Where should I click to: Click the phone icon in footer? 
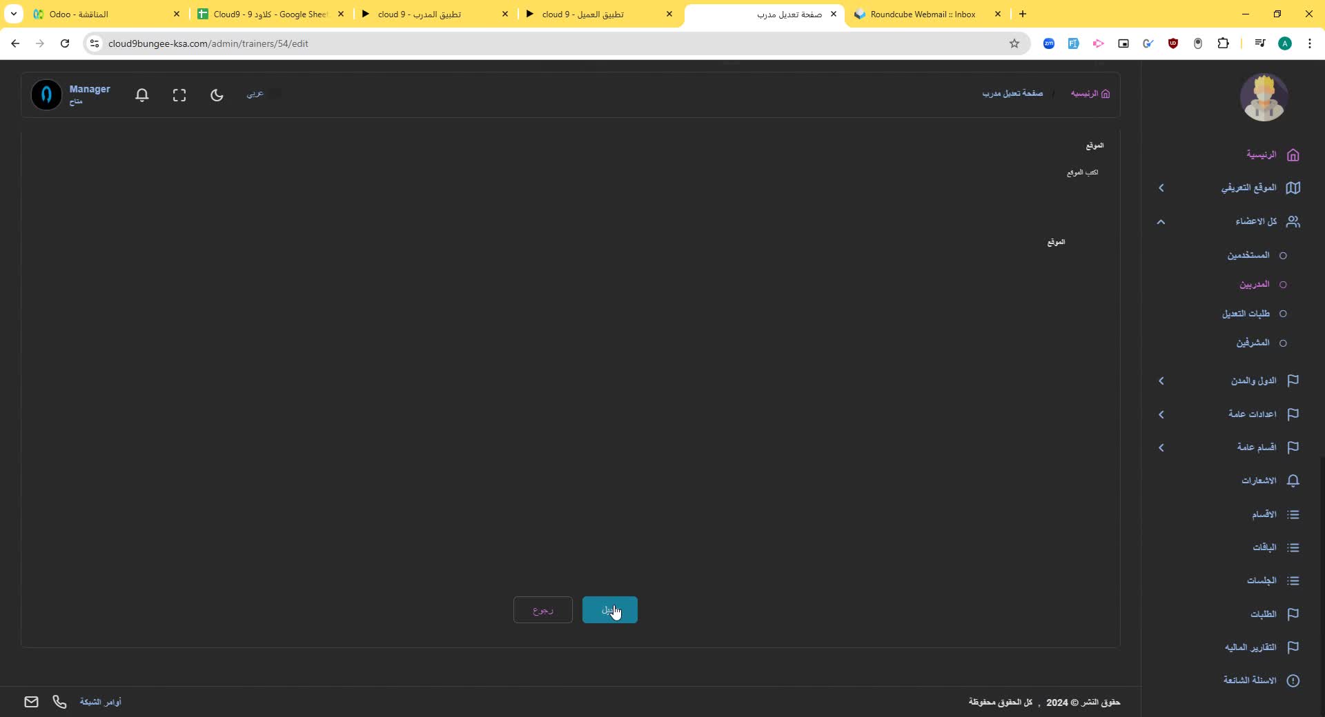[x=60, y=702]
